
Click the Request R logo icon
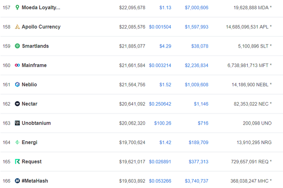pos(17,162)
